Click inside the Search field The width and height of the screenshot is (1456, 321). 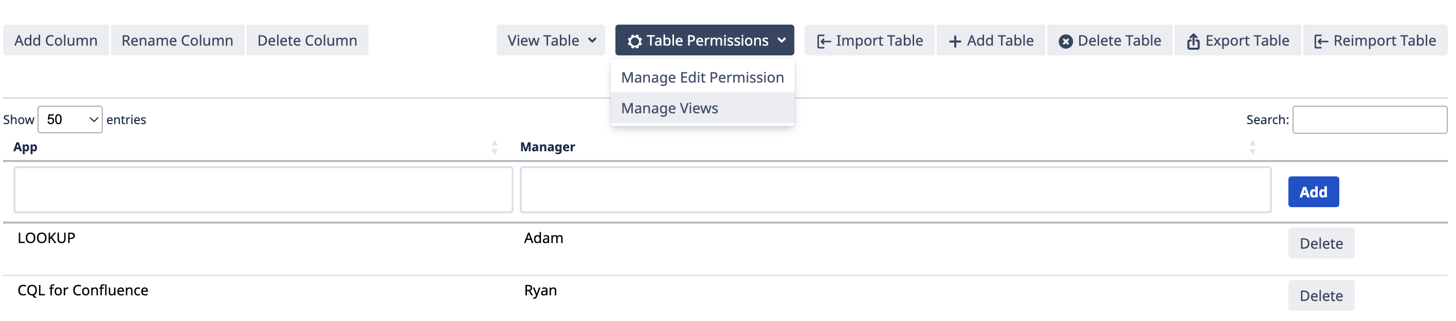1370,119
